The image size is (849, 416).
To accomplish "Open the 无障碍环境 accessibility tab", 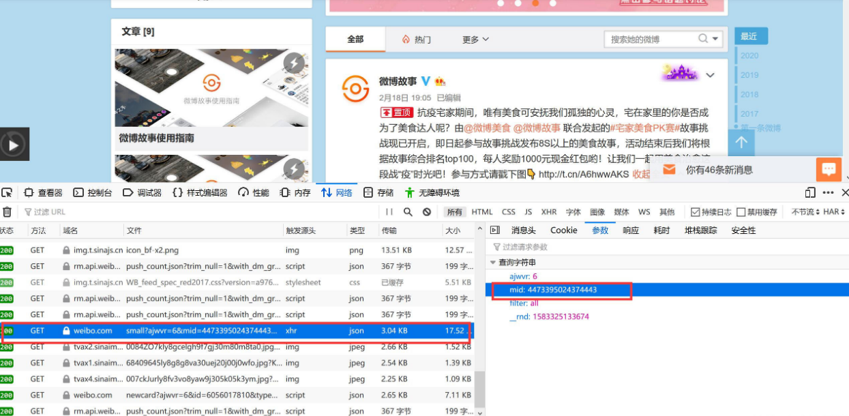I will tap(432, 192).
